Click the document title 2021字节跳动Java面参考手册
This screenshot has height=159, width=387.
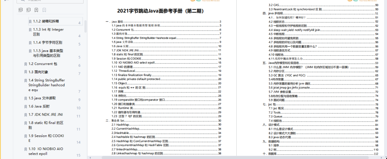pyautogui.click(x=161, y=11)
